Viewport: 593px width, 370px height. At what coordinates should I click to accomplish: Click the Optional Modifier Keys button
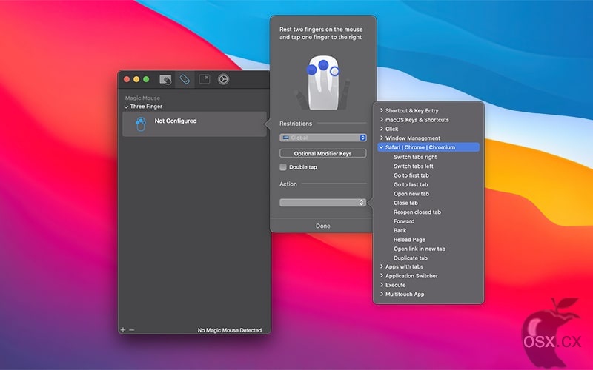[x=322, y=153]
